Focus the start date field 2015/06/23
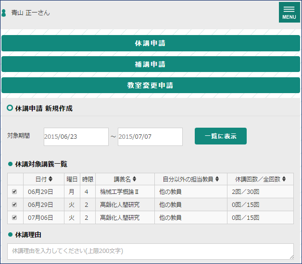Viewport: 302px width, 264px height. (x=76, y=137)
